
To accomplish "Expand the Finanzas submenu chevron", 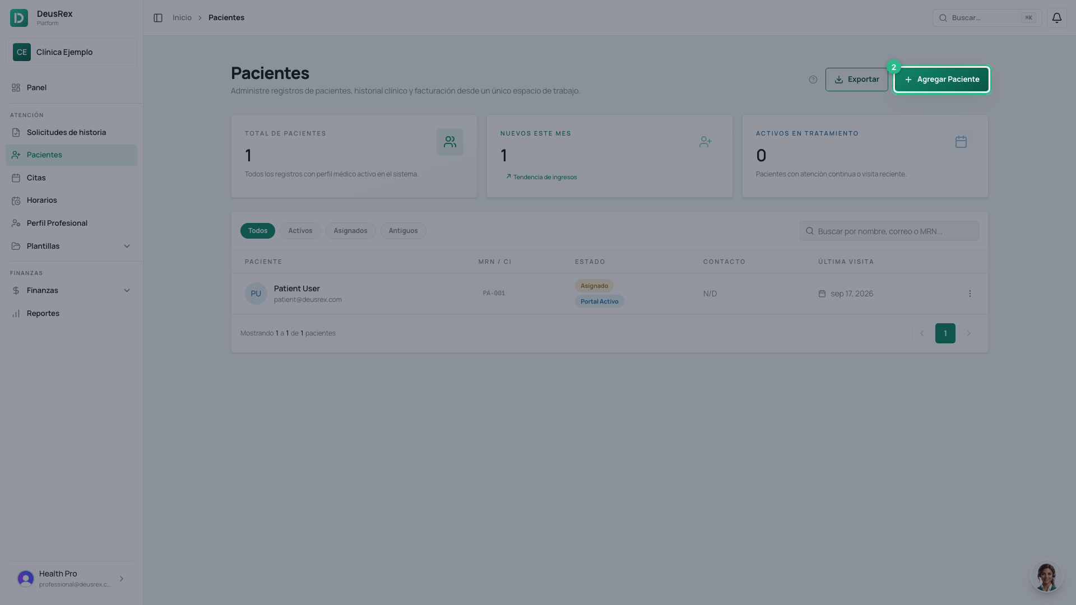I will 127,290.
